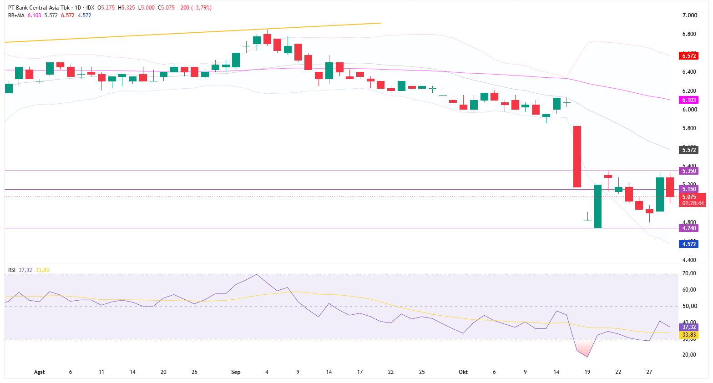Click the large red candle near Okt 19
Screen dimensions: 713x383
577,156
